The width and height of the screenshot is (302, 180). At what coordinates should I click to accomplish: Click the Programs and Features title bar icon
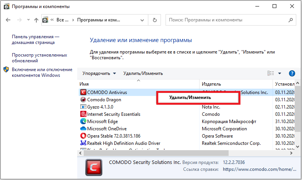(6, 6)
